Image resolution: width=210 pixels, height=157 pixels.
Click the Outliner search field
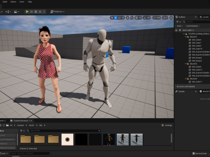coord(197,22)
